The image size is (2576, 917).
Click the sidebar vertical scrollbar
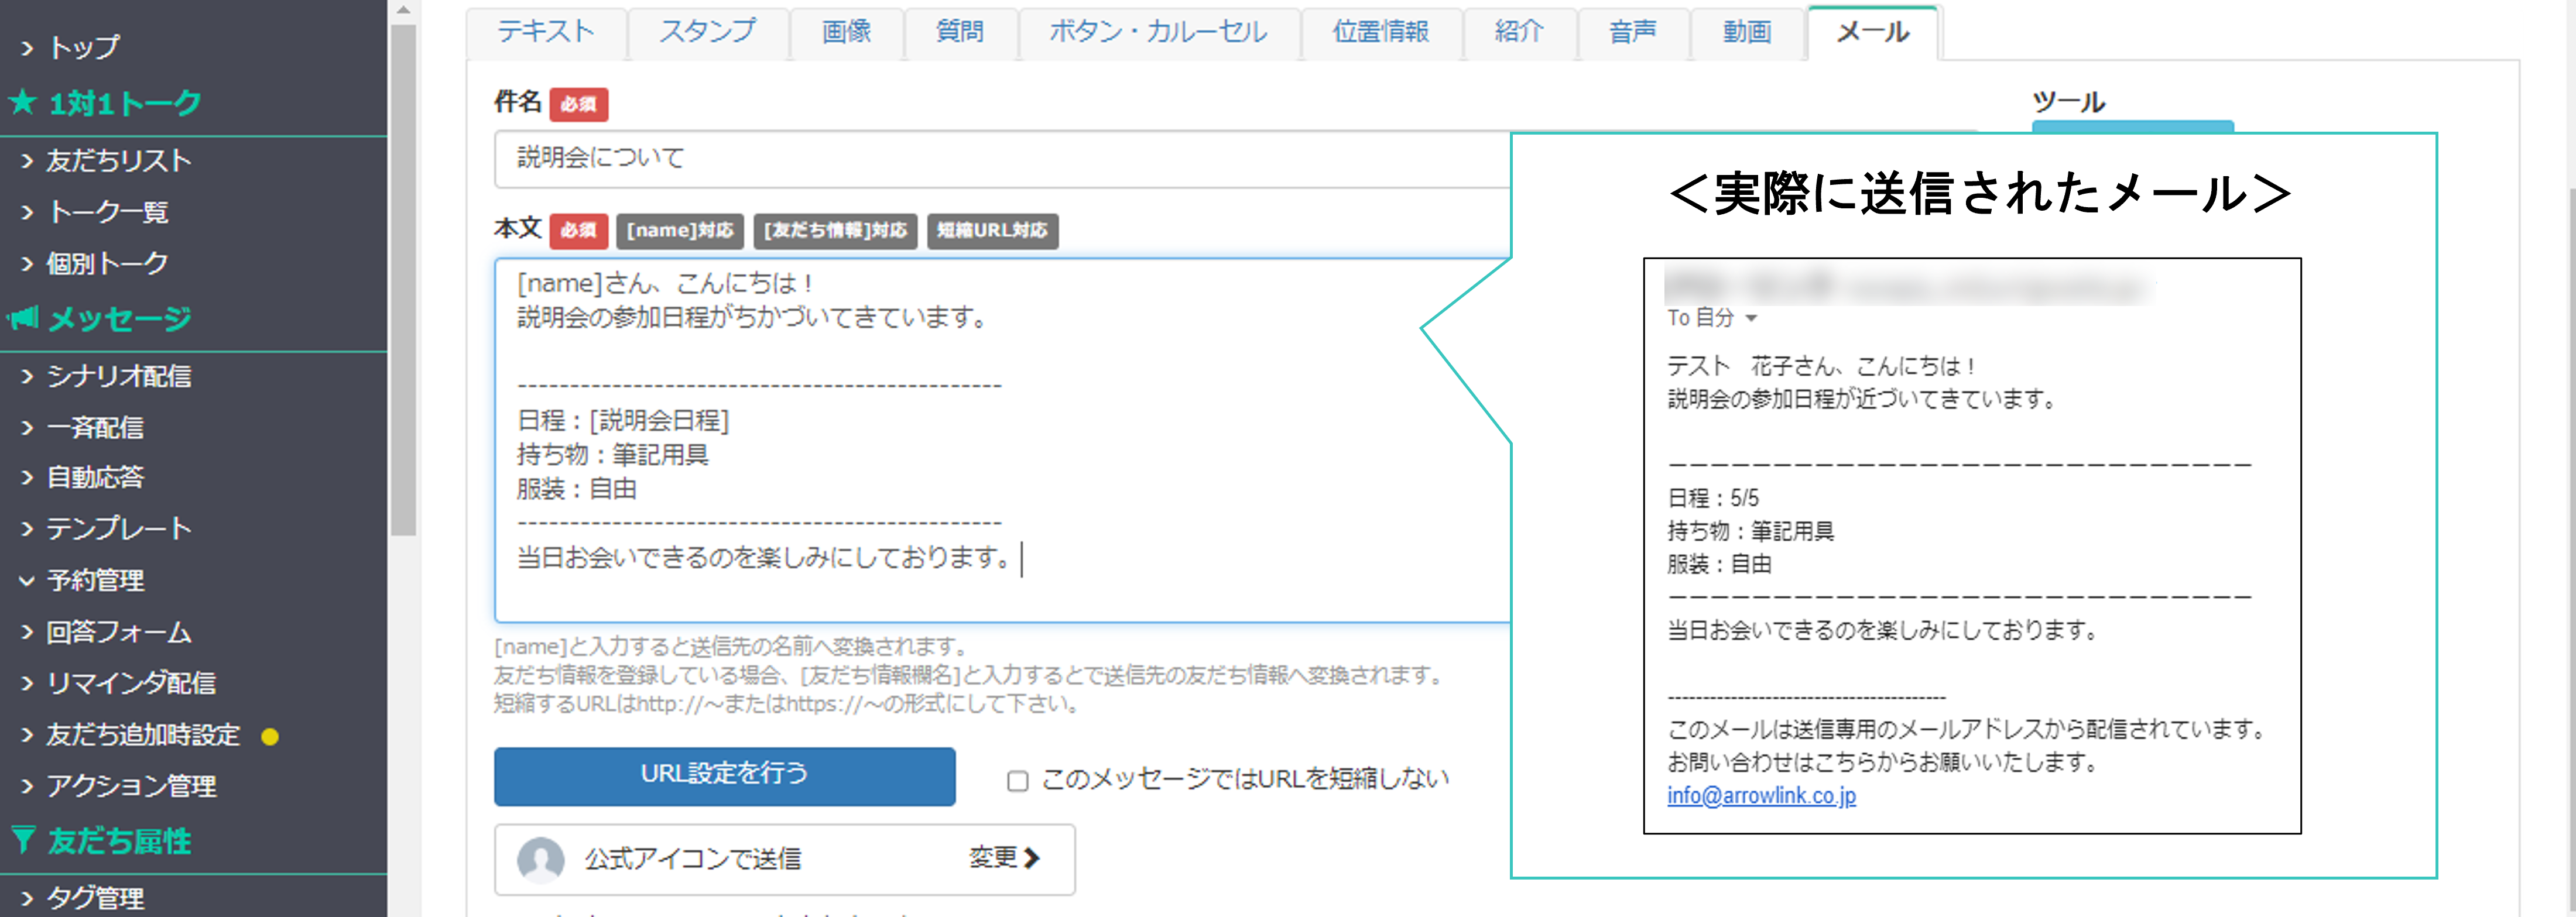[x=403, y=280]
